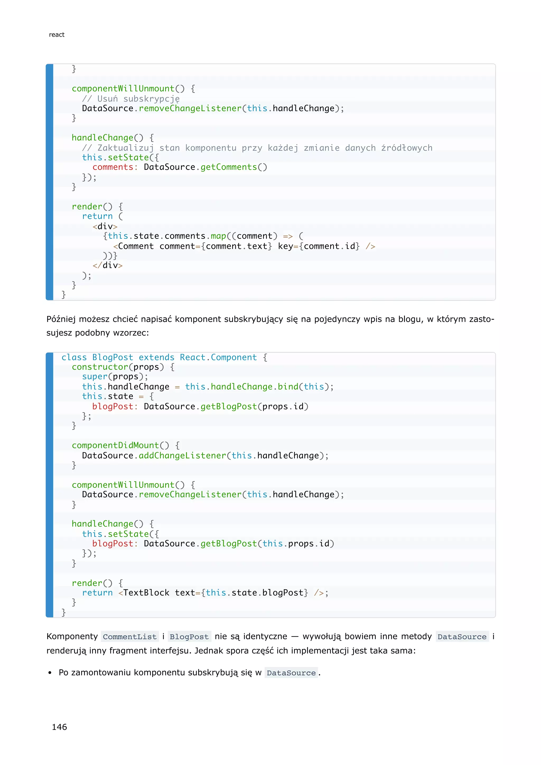Click the inline CommentList code label
The width and height of the screenshot is (541, 765).
(130, 636)
